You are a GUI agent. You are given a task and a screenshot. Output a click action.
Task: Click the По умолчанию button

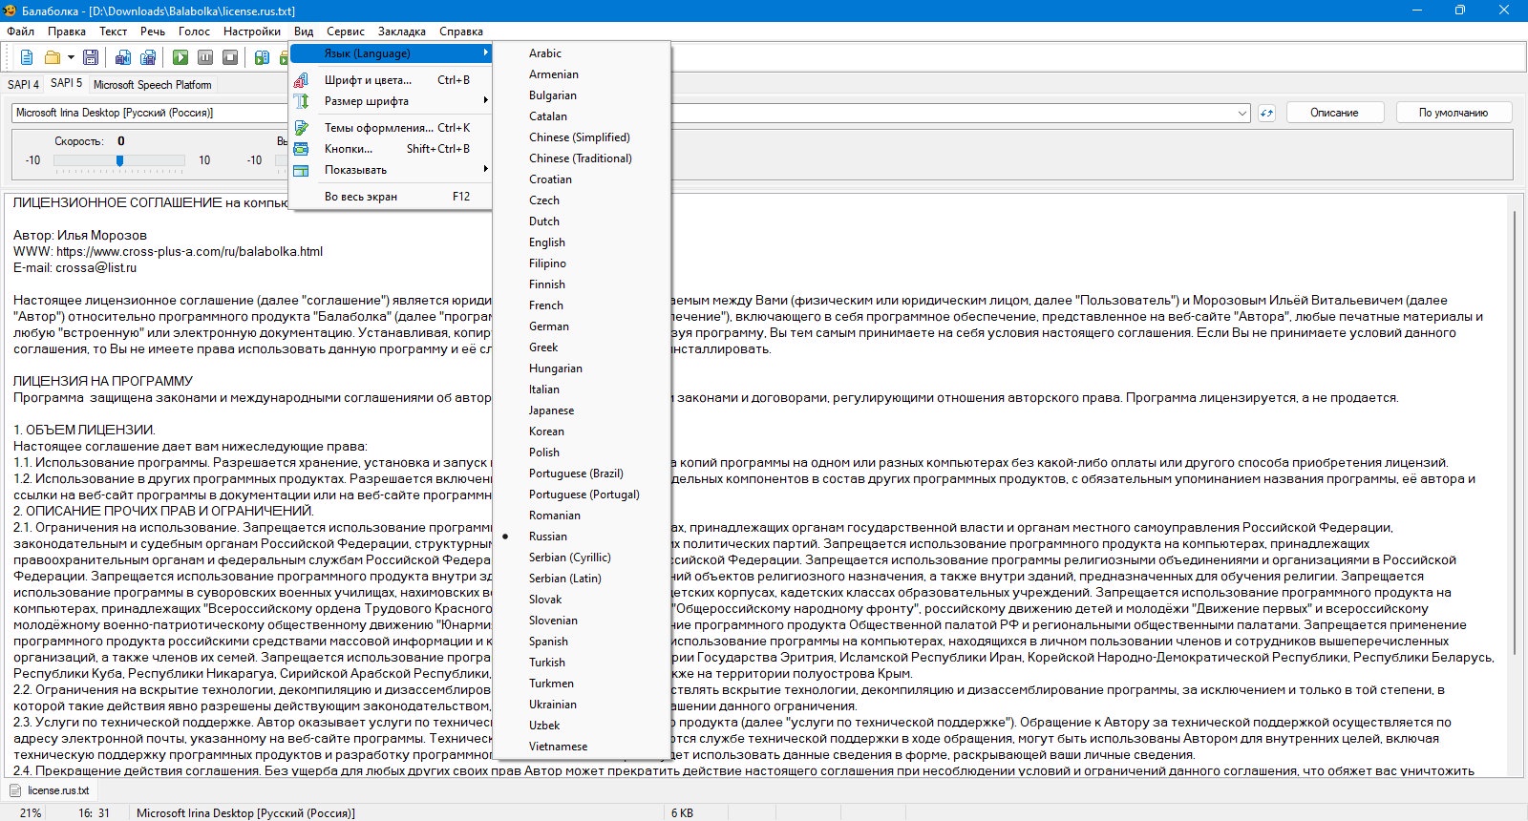[x=1453, y=113]
